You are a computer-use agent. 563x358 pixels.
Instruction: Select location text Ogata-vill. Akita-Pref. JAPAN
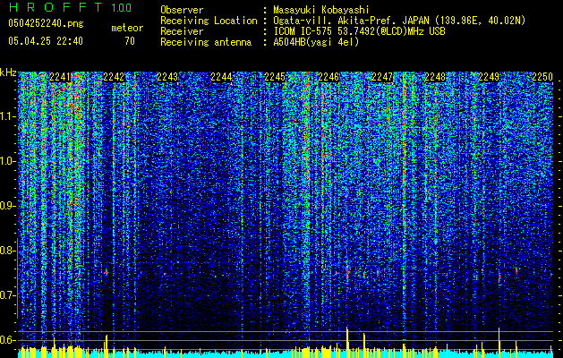(351, 21)
